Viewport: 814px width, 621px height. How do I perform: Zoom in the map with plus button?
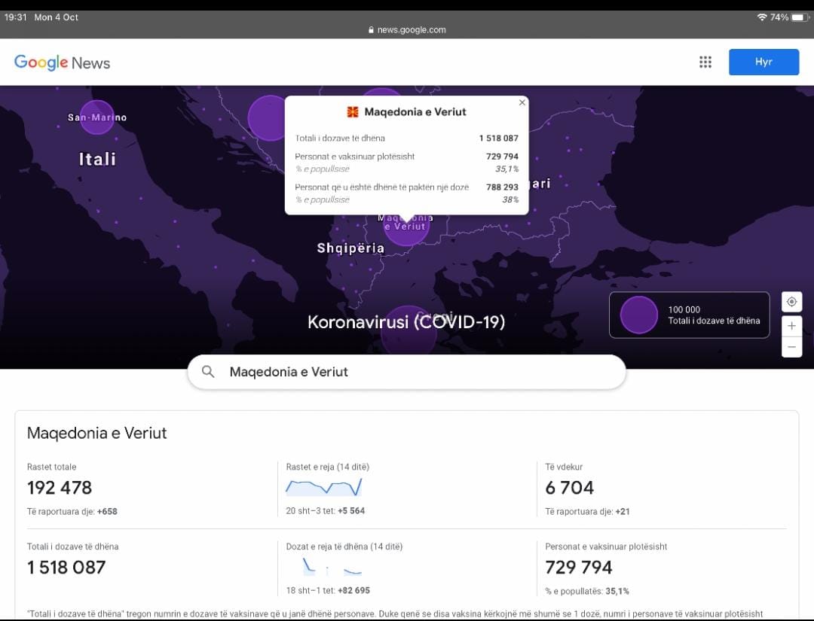coord(791,326)
